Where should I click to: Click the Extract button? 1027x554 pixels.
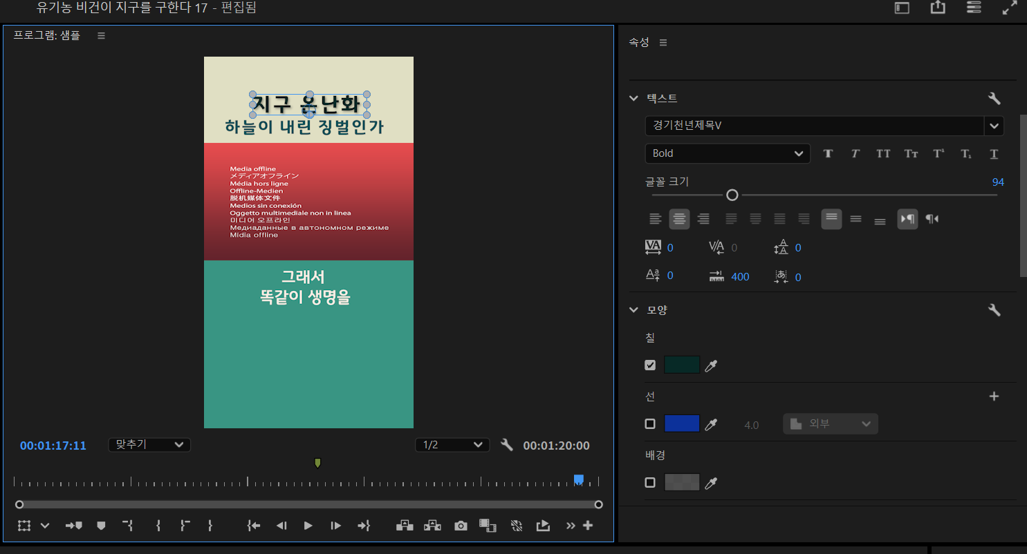[x=432, y=526]
